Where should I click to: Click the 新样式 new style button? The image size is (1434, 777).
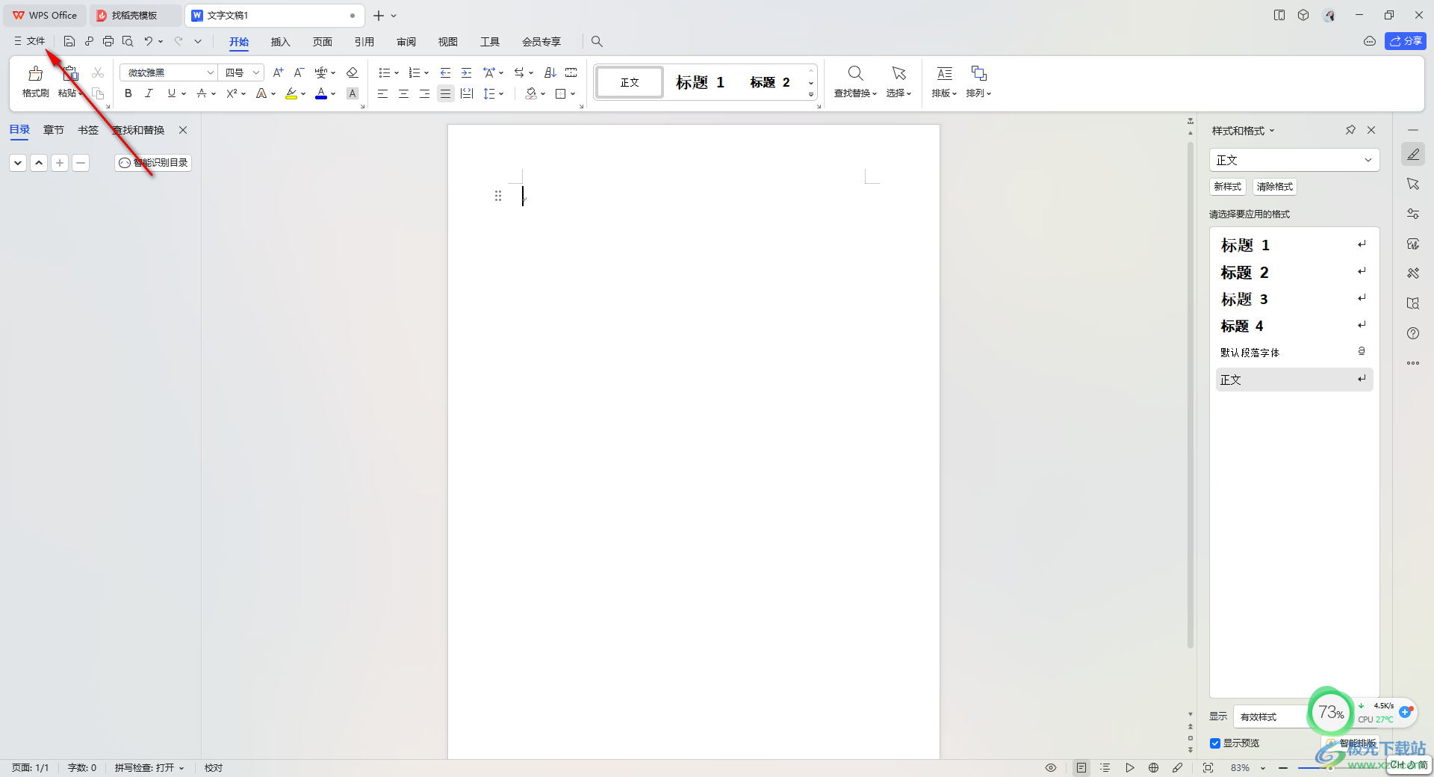tap(1227, 187)
